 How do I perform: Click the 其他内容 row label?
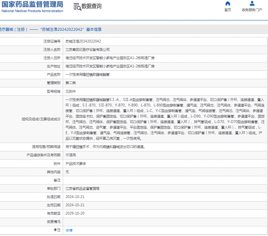click(x=53, y=172)
